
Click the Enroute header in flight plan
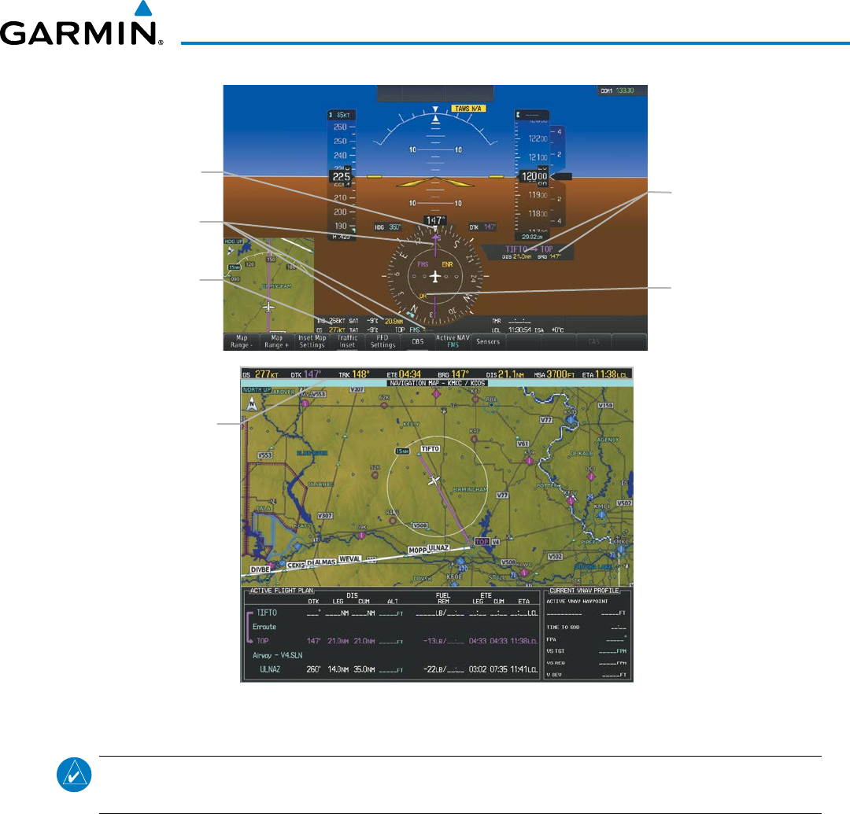point(264,627)
